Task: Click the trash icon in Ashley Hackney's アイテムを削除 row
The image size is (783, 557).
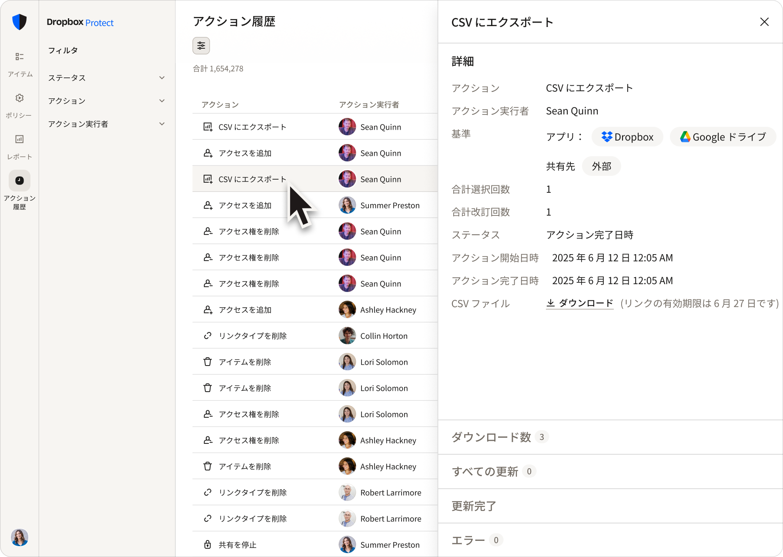Action: (208, 466)
